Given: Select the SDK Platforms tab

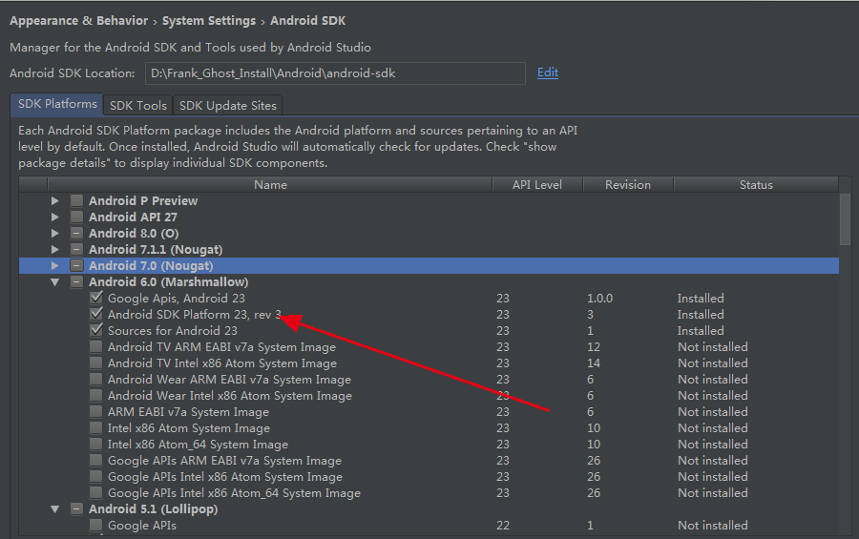Looking at the screenshot, I should click(57, 104).
